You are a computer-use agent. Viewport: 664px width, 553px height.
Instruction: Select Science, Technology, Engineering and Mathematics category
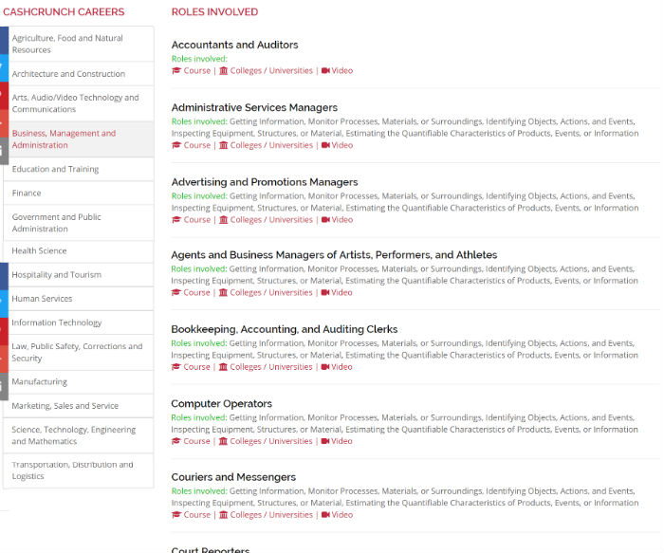pyautogui.click(x=79, y=435)
